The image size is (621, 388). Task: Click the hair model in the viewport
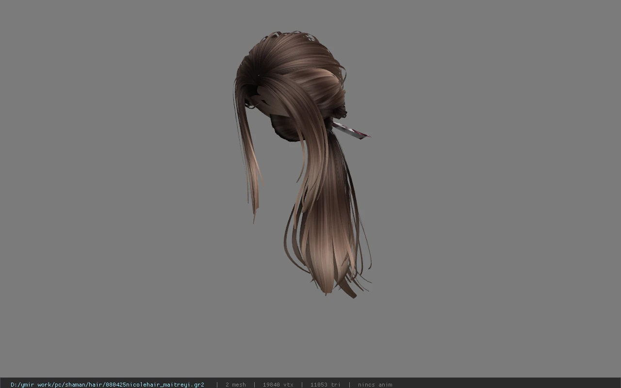pyautogui.click(x=302, y=165)
